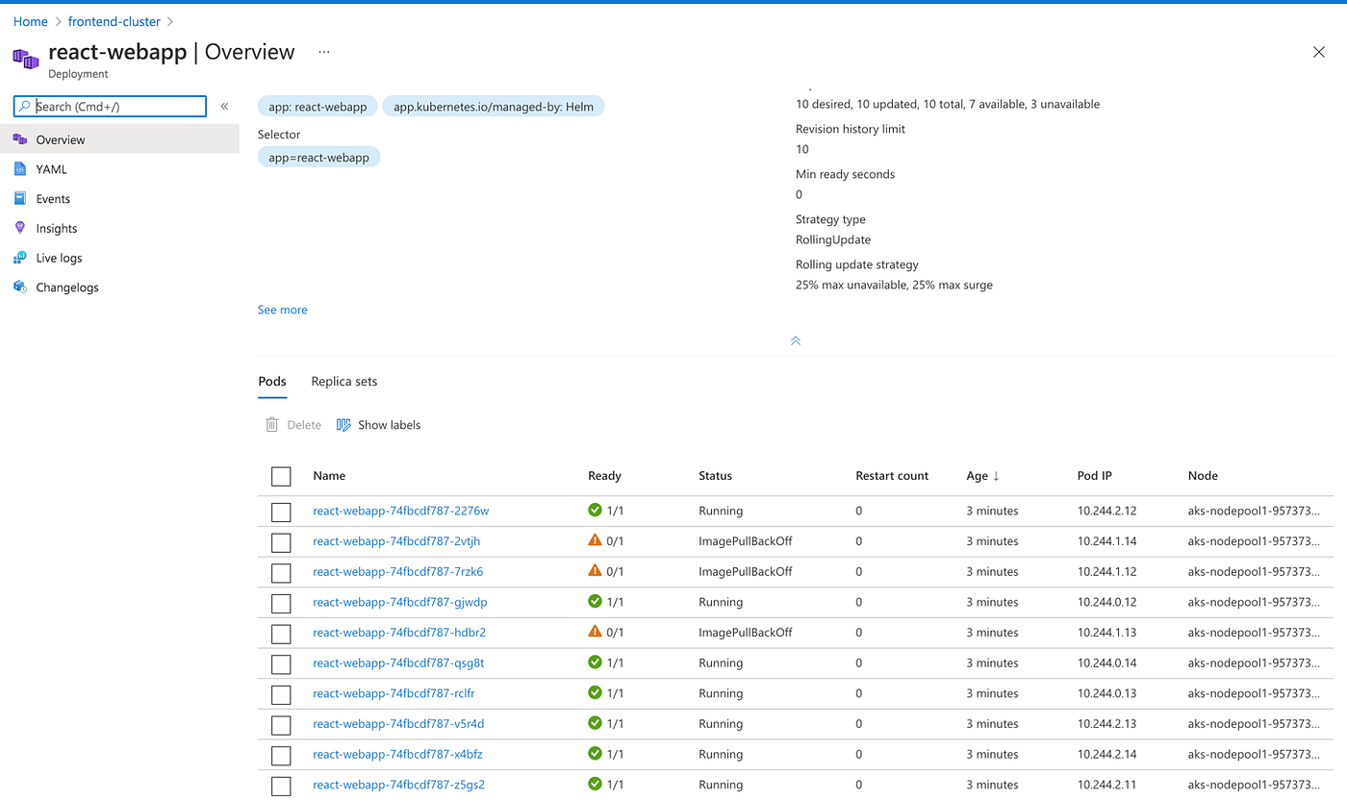Click the Delete trash icon
Image resolution: width=1347 pixels, height=800 pixels.
point(271,424)
